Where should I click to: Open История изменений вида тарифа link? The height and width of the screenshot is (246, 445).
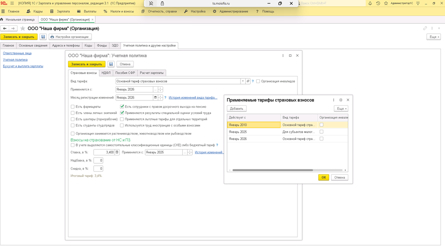coord(193,98)
